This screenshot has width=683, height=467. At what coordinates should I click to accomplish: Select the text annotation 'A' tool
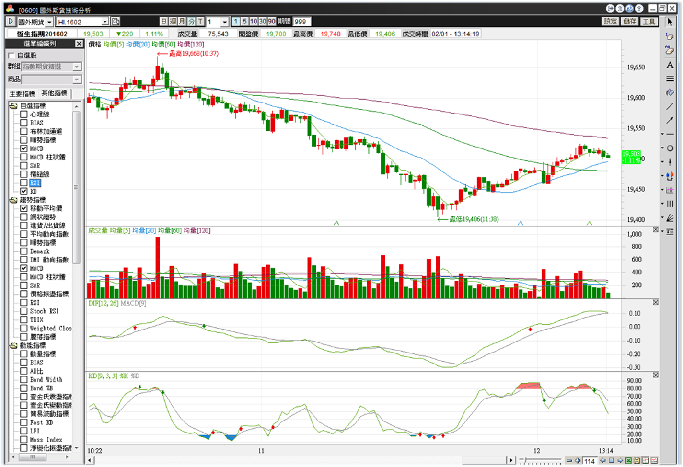[x=670, y=65]
